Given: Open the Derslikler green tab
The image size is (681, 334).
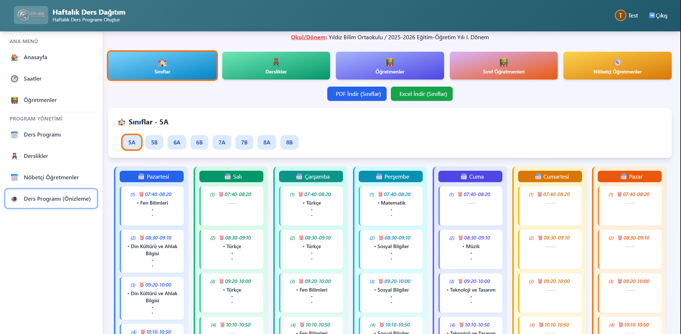Looking at the screenshot, I should [x=276, y=66].
